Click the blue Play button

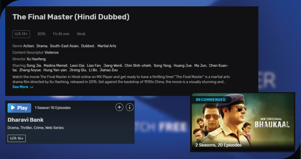pos(19,108)
